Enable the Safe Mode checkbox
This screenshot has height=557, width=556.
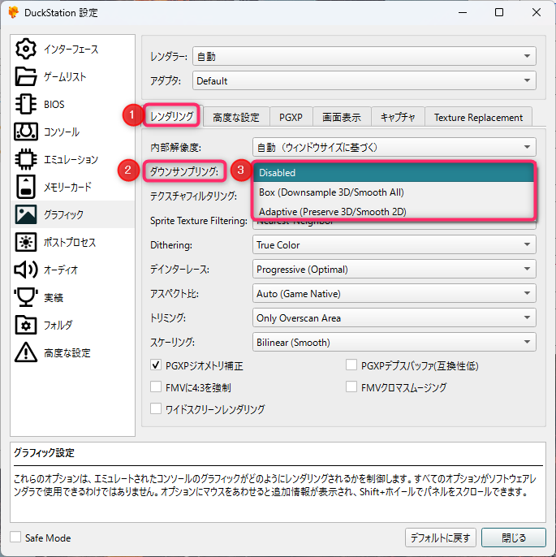point(16,538)
